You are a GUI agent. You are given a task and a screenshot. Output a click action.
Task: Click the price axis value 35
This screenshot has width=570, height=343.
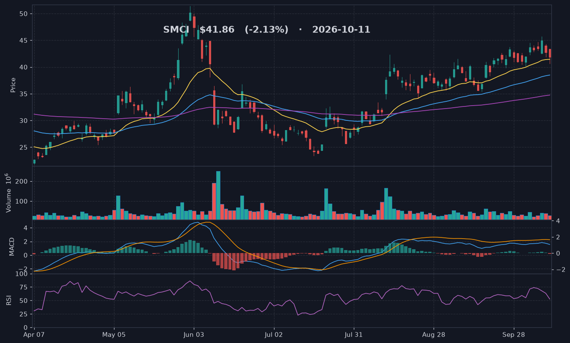tap(24, 94)
